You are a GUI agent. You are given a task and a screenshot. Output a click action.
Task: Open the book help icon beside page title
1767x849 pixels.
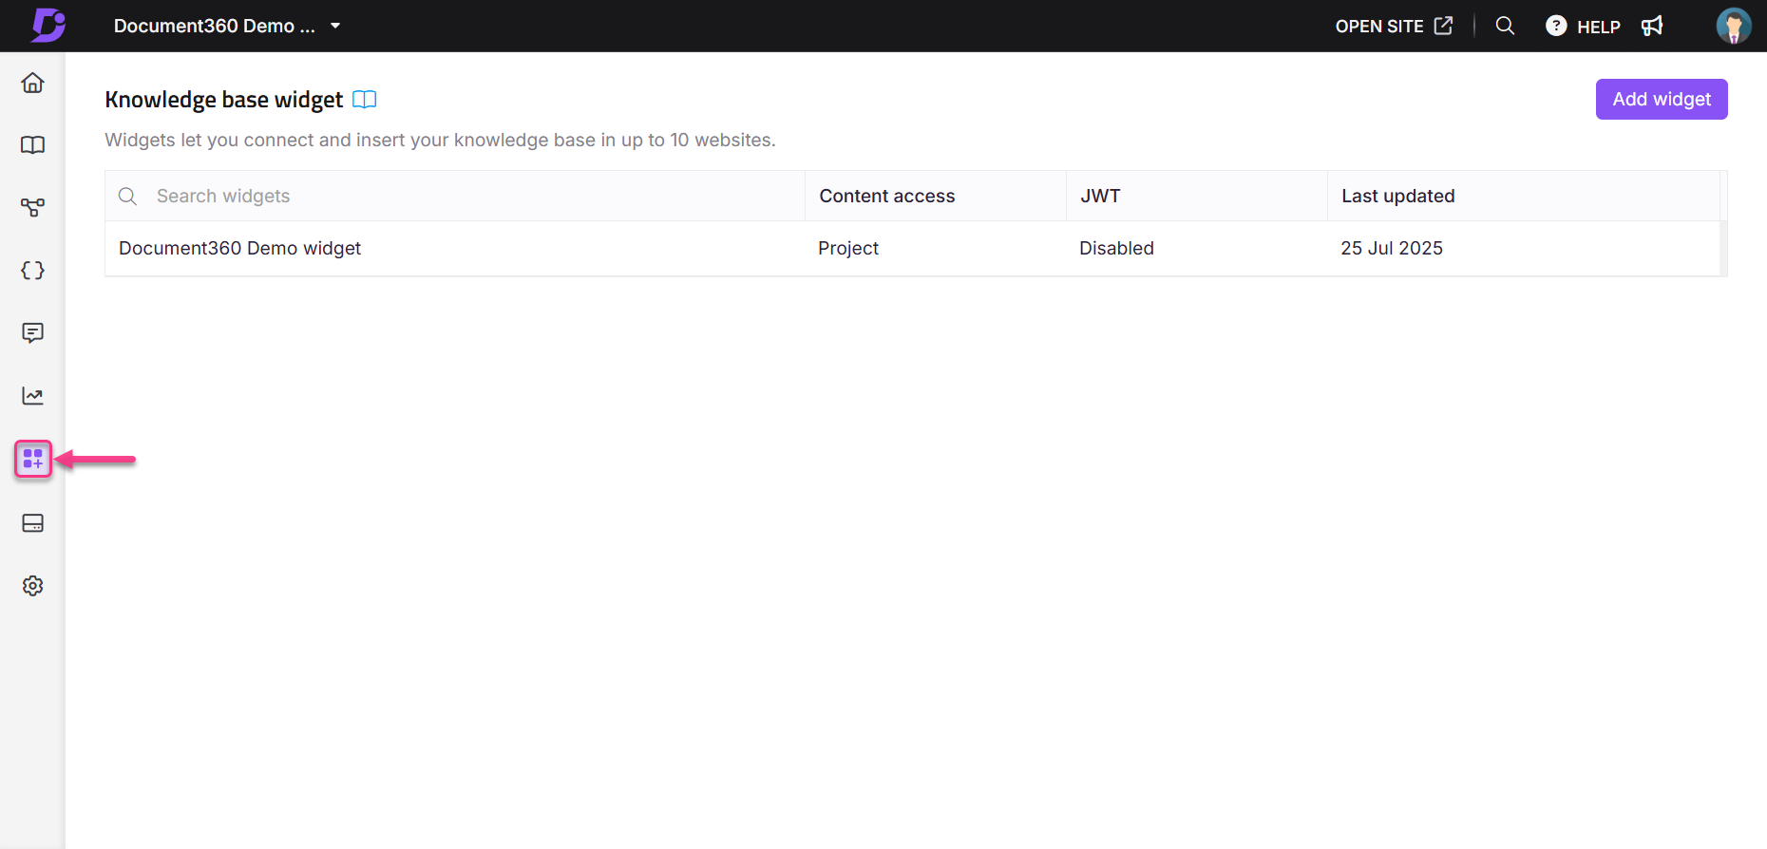tap(365, 100)
